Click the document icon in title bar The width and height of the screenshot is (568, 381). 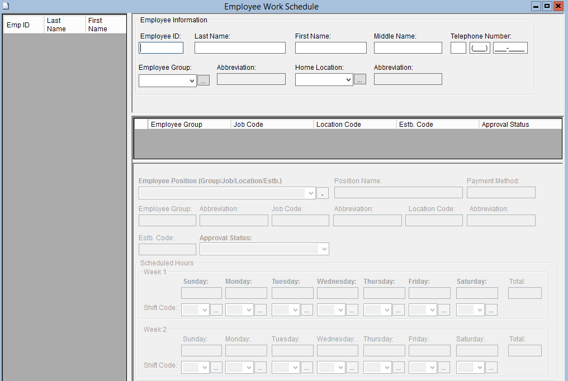click(x=6, y=6)
